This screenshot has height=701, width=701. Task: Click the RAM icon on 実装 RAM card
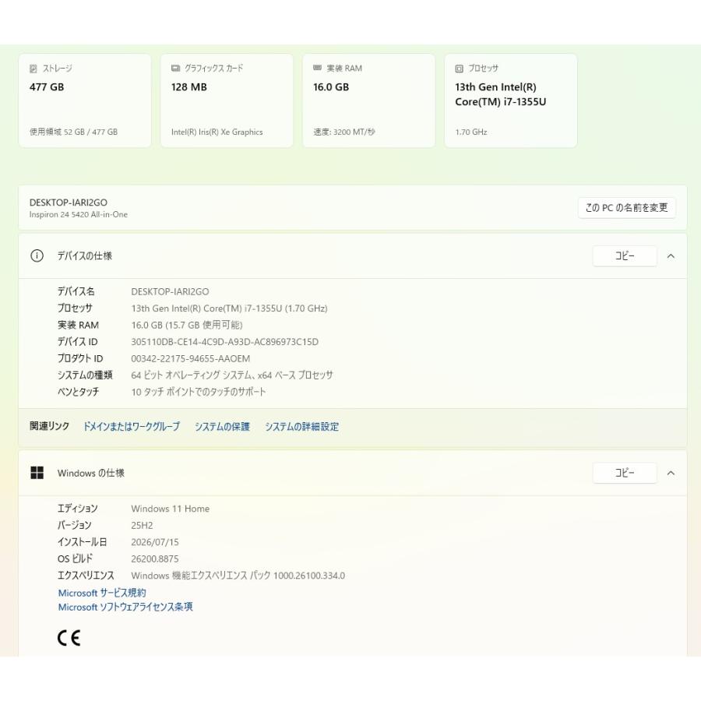pyautogui.click(x=317, y=68)
